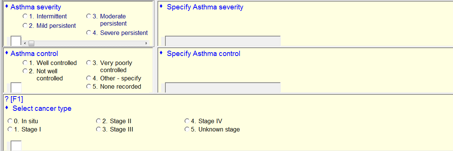Select Unknown stage cancer option

point(187,130)
